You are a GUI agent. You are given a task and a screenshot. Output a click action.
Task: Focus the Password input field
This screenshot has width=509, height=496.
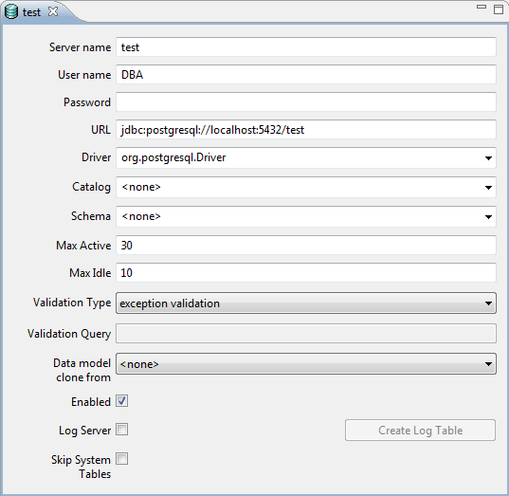point(306,102)
